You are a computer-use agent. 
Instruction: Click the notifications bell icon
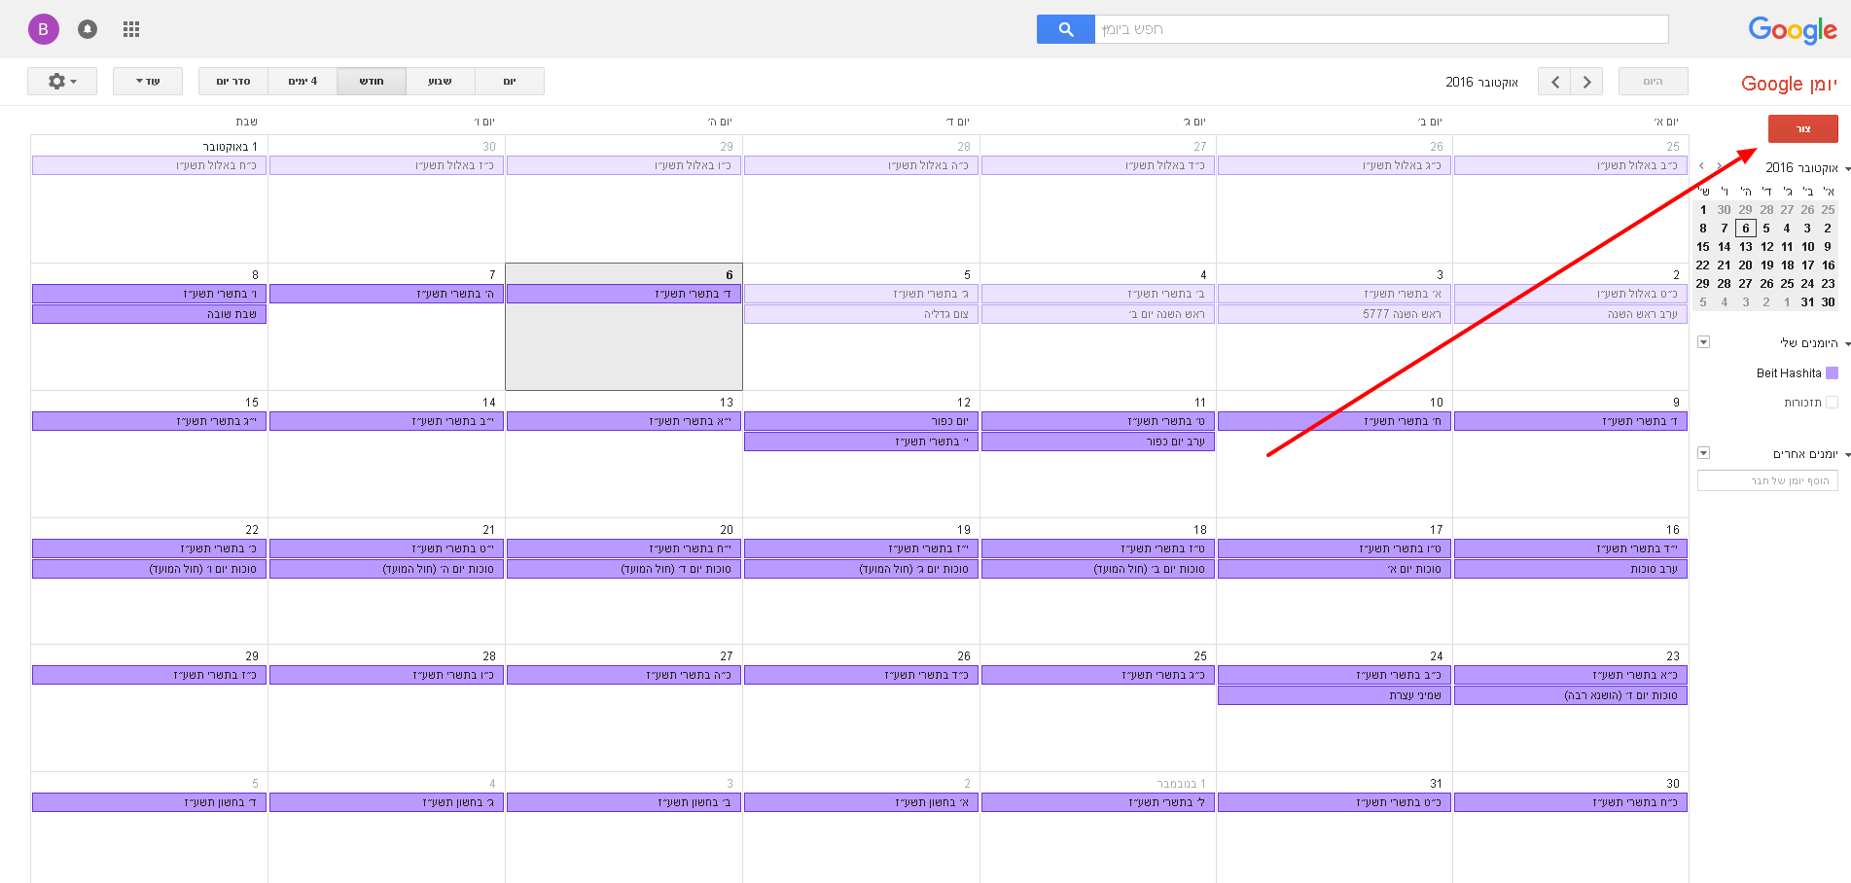(88, 29)
